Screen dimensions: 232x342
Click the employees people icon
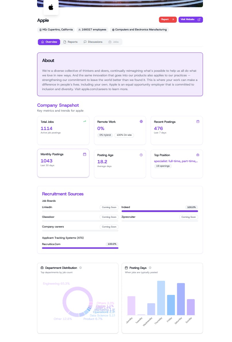(x=80, y=30)
